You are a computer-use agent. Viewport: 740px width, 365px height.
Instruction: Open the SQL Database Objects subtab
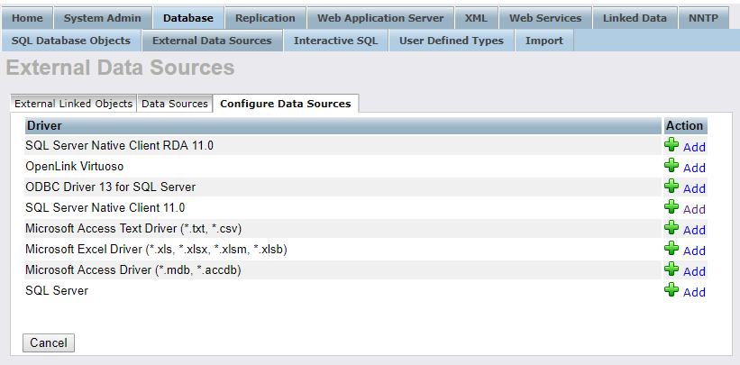tap(71, 41)
